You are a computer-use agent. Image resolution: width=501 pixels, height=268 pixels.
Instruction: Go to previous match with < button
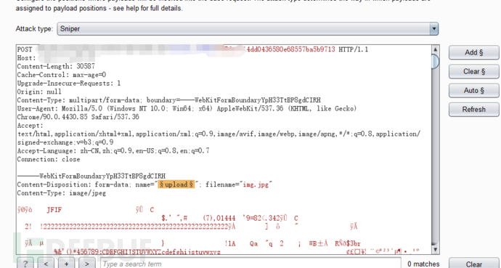pyautogui.click(x=46, y=264)
